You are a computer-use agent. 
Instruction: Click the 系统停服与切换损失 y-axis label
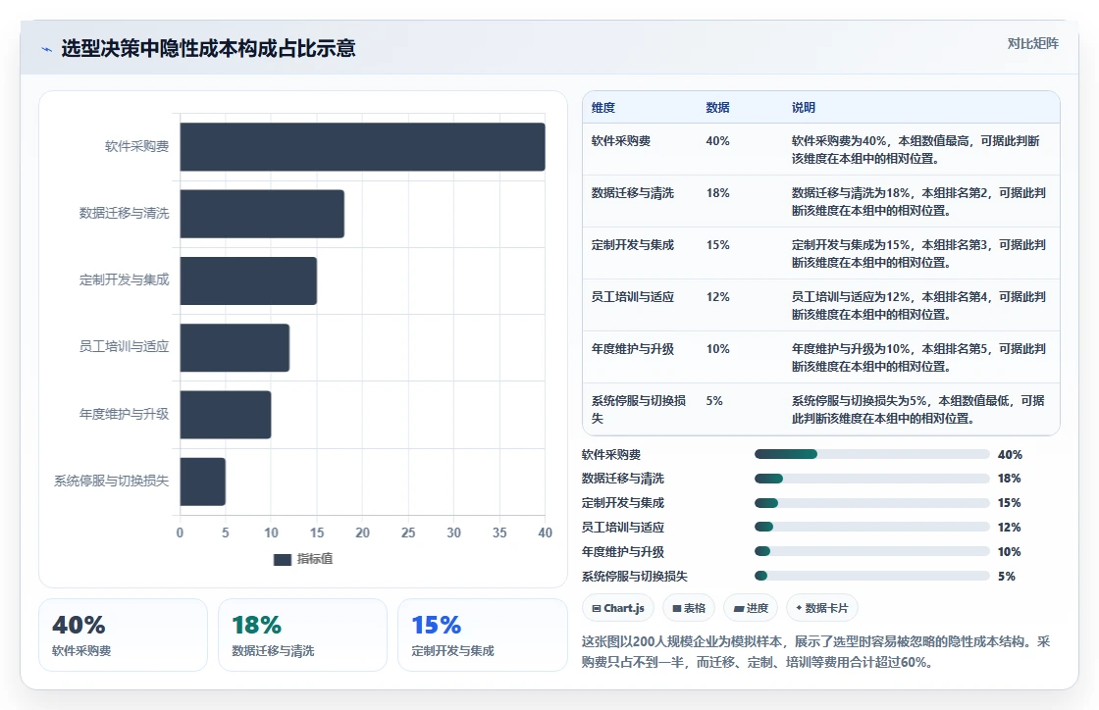coord(112,482)
